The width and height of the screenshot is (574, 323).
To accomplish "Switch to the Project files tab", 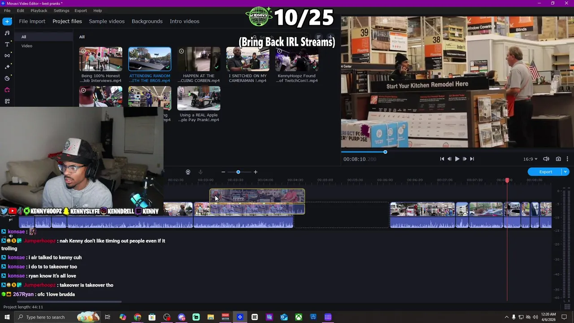I will tap(67, 21).
